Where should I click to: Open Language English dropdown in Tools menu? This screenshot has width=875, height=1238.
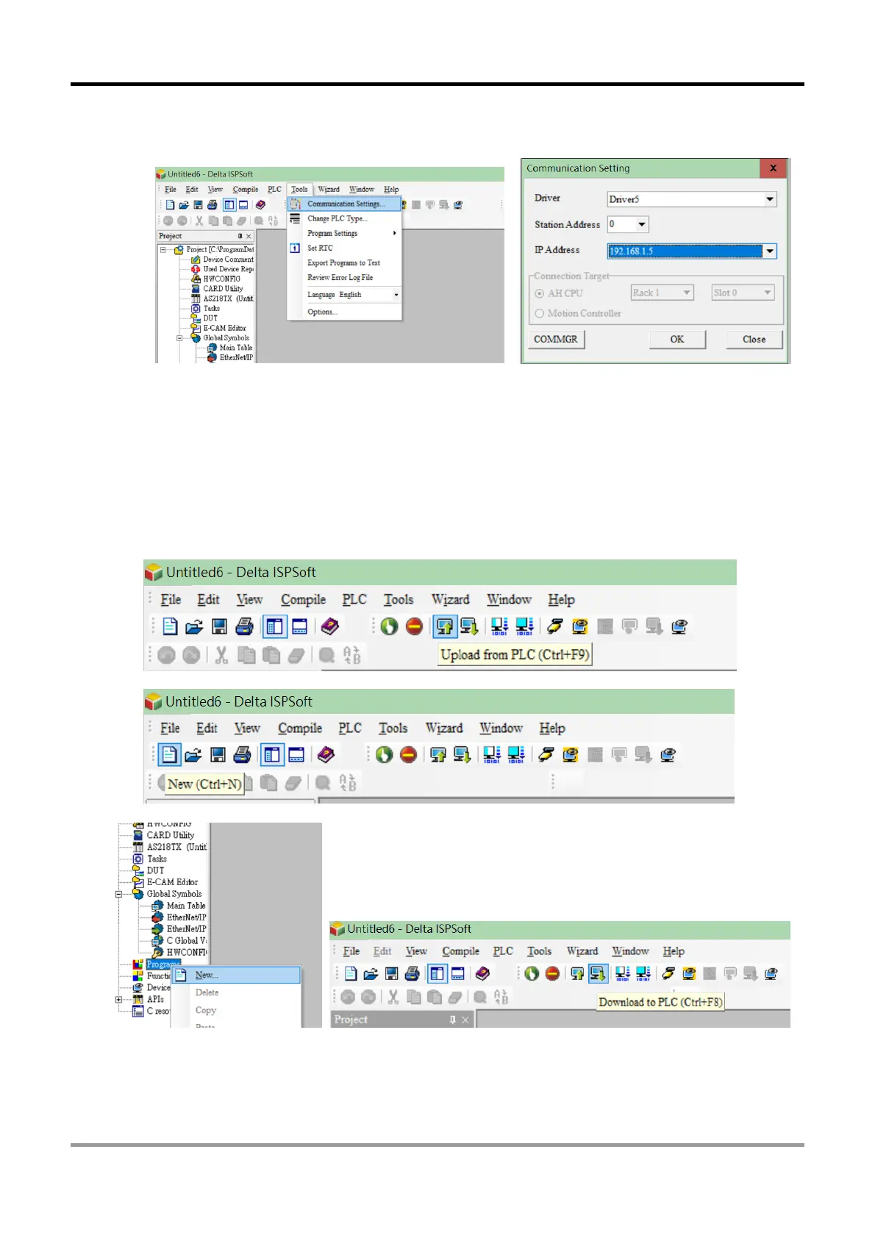tap(396, 295)
